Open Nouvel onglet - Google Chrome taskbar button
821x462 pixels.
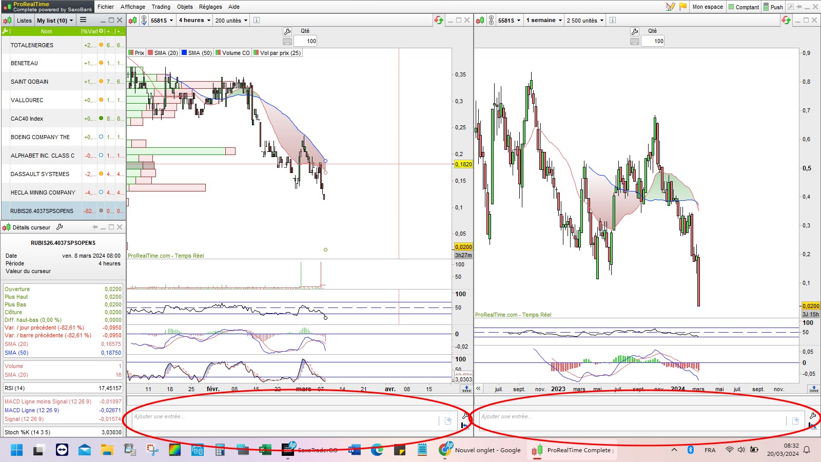[x=480, y=450]
